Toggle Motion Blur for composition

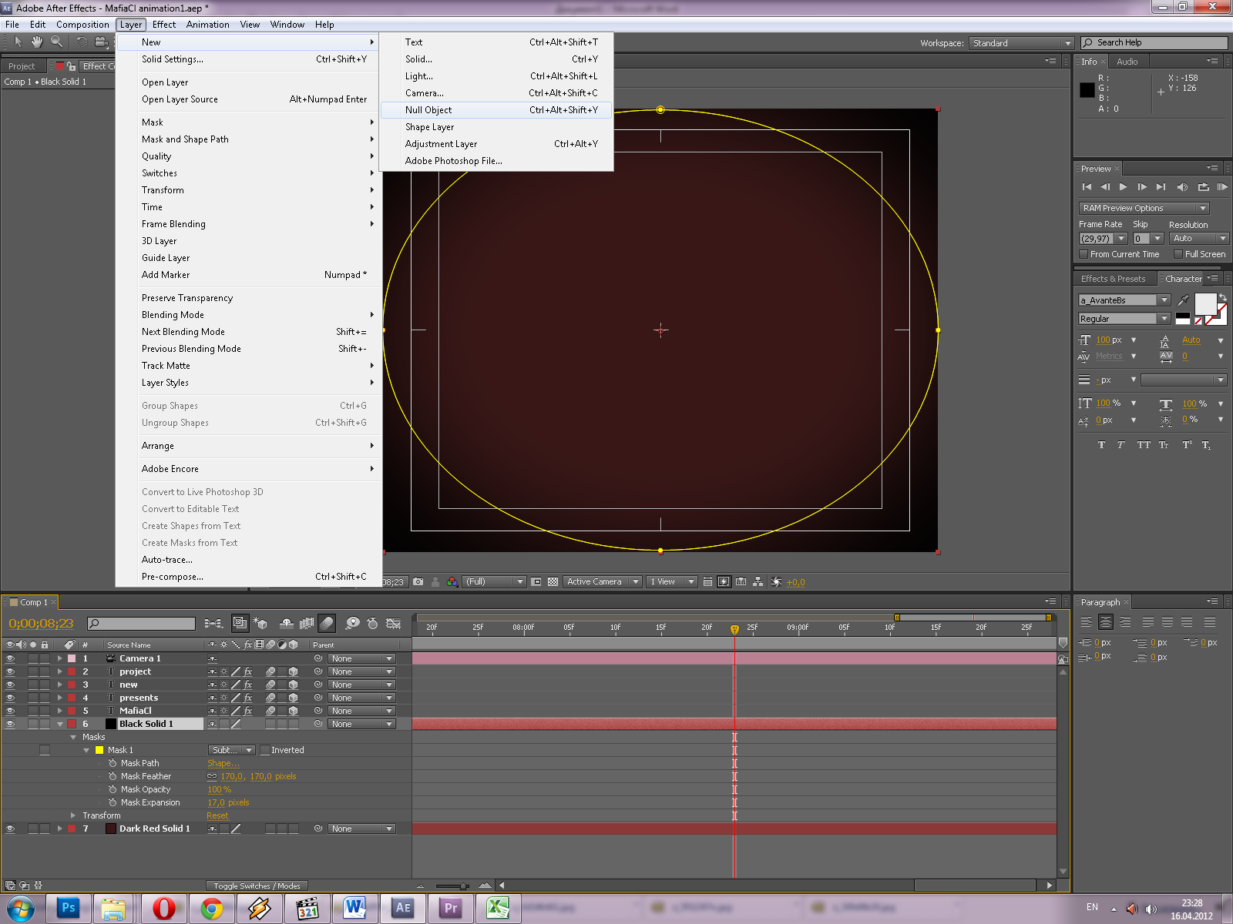coord(327,623)
